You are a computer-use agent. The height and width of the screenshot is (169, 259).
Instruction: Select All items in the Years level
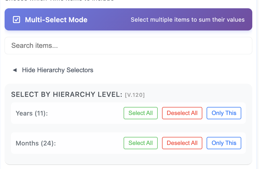[141, 113]
